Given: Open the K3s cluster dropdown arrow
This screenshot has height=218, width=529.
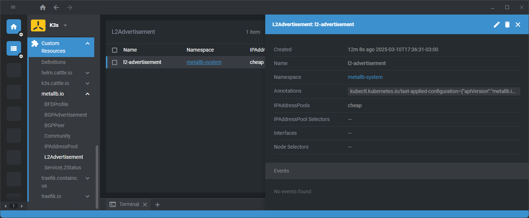Looking at the screenshot, I should click(65, 25).
